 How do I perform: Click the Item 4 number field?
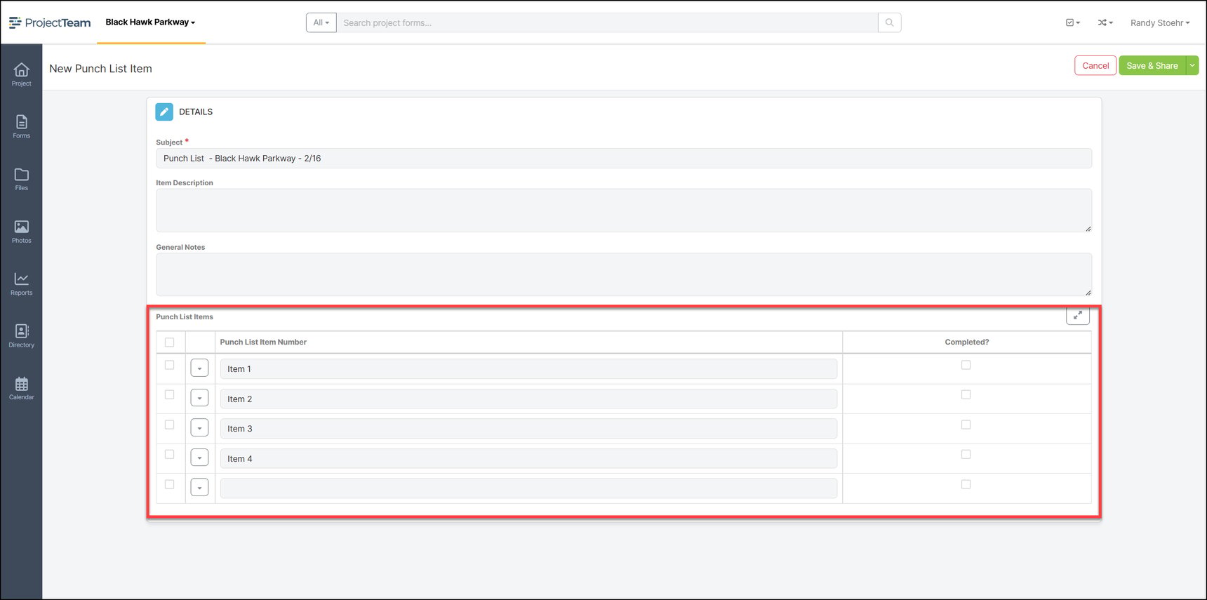tap(528, 458)
